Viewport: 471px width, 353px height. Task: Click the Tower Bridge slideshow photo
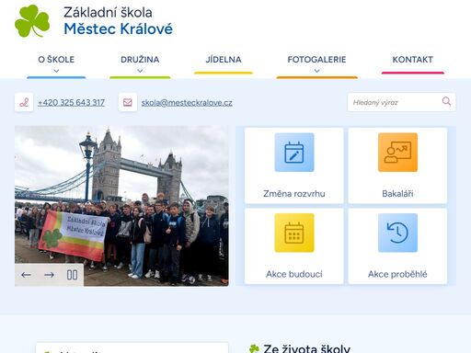(121, 206)
